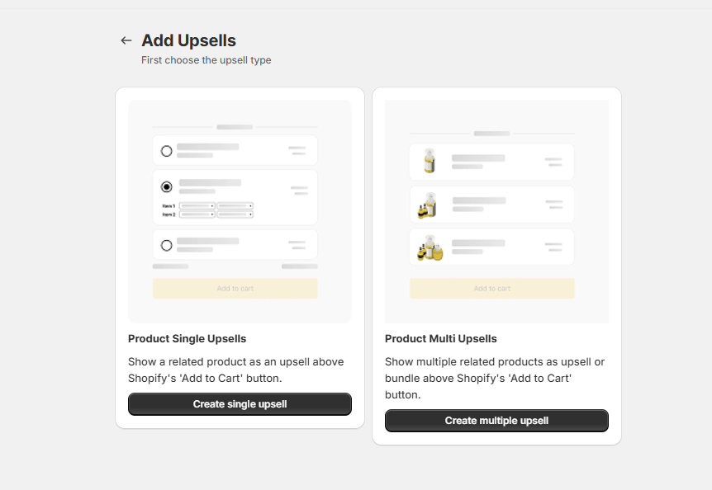
Task: Click the Add Upsells page title
Action: [188, 40]
